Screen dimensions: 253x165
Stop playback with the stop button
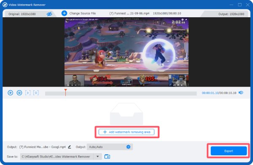point(19,93)
